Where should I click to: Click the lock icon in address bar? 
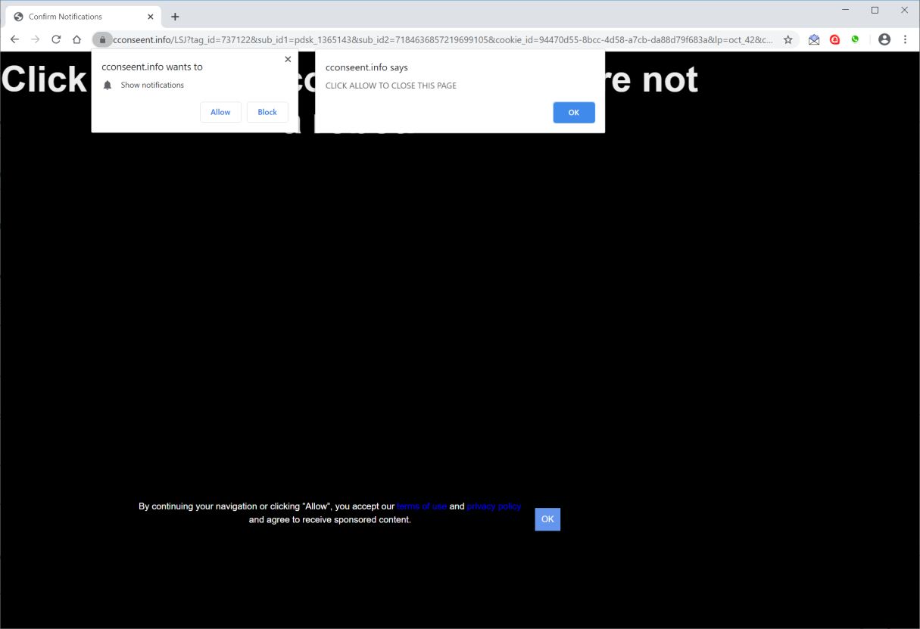101,39
